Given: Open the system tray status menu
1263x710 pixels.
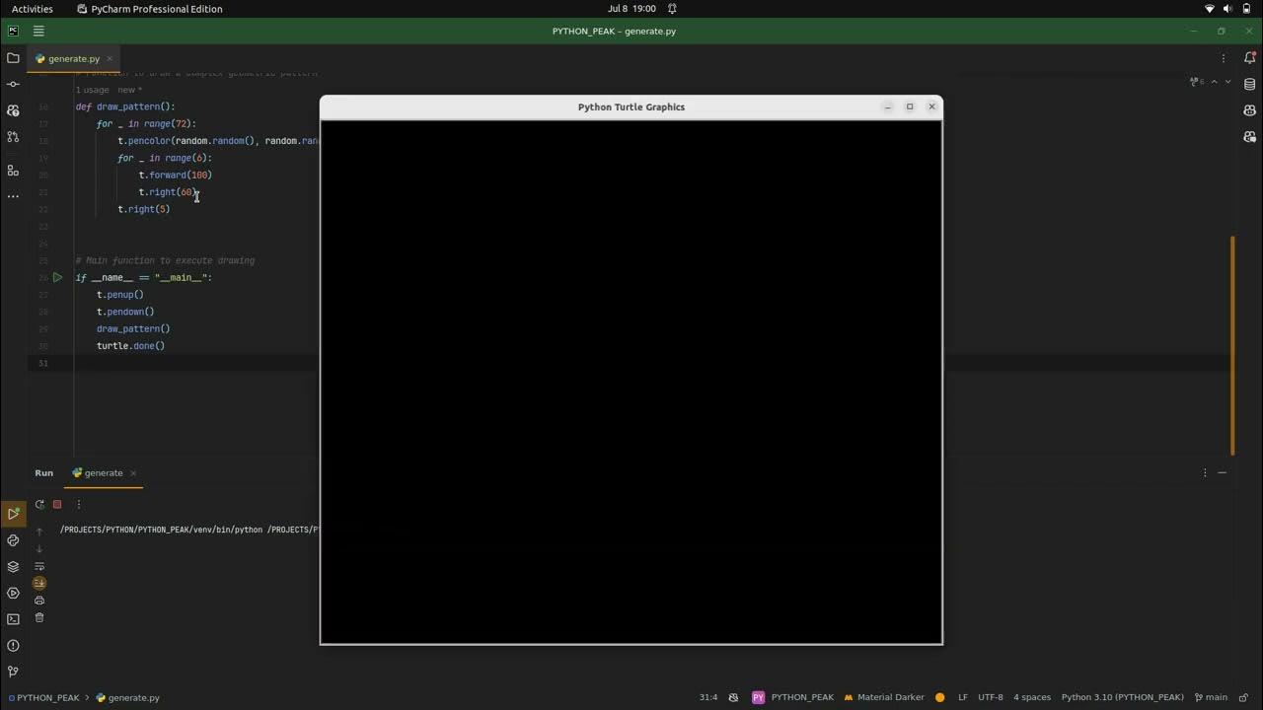Looking at the screenshot, I should [x=1228, y=9].
